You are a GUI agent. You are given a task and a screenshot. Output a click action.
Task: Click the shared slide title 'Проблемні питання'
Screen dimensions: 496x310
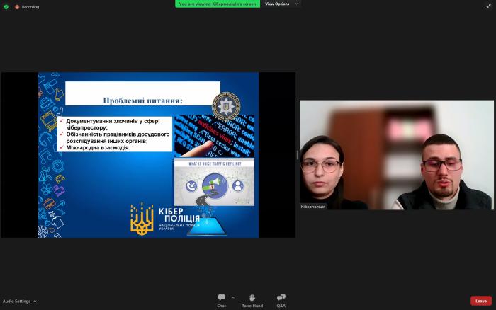[x=142, y=101]
